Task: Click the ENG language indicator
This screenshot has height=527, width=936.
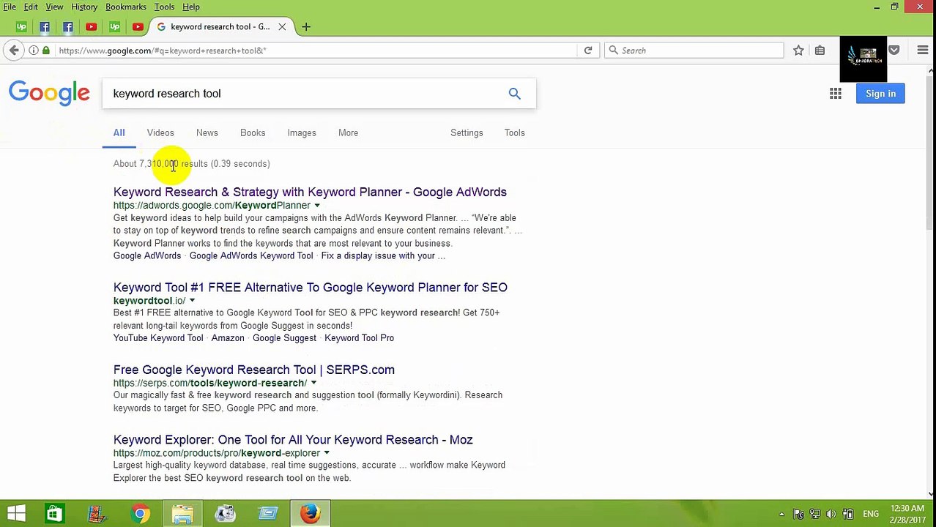Action: [871, 515]
